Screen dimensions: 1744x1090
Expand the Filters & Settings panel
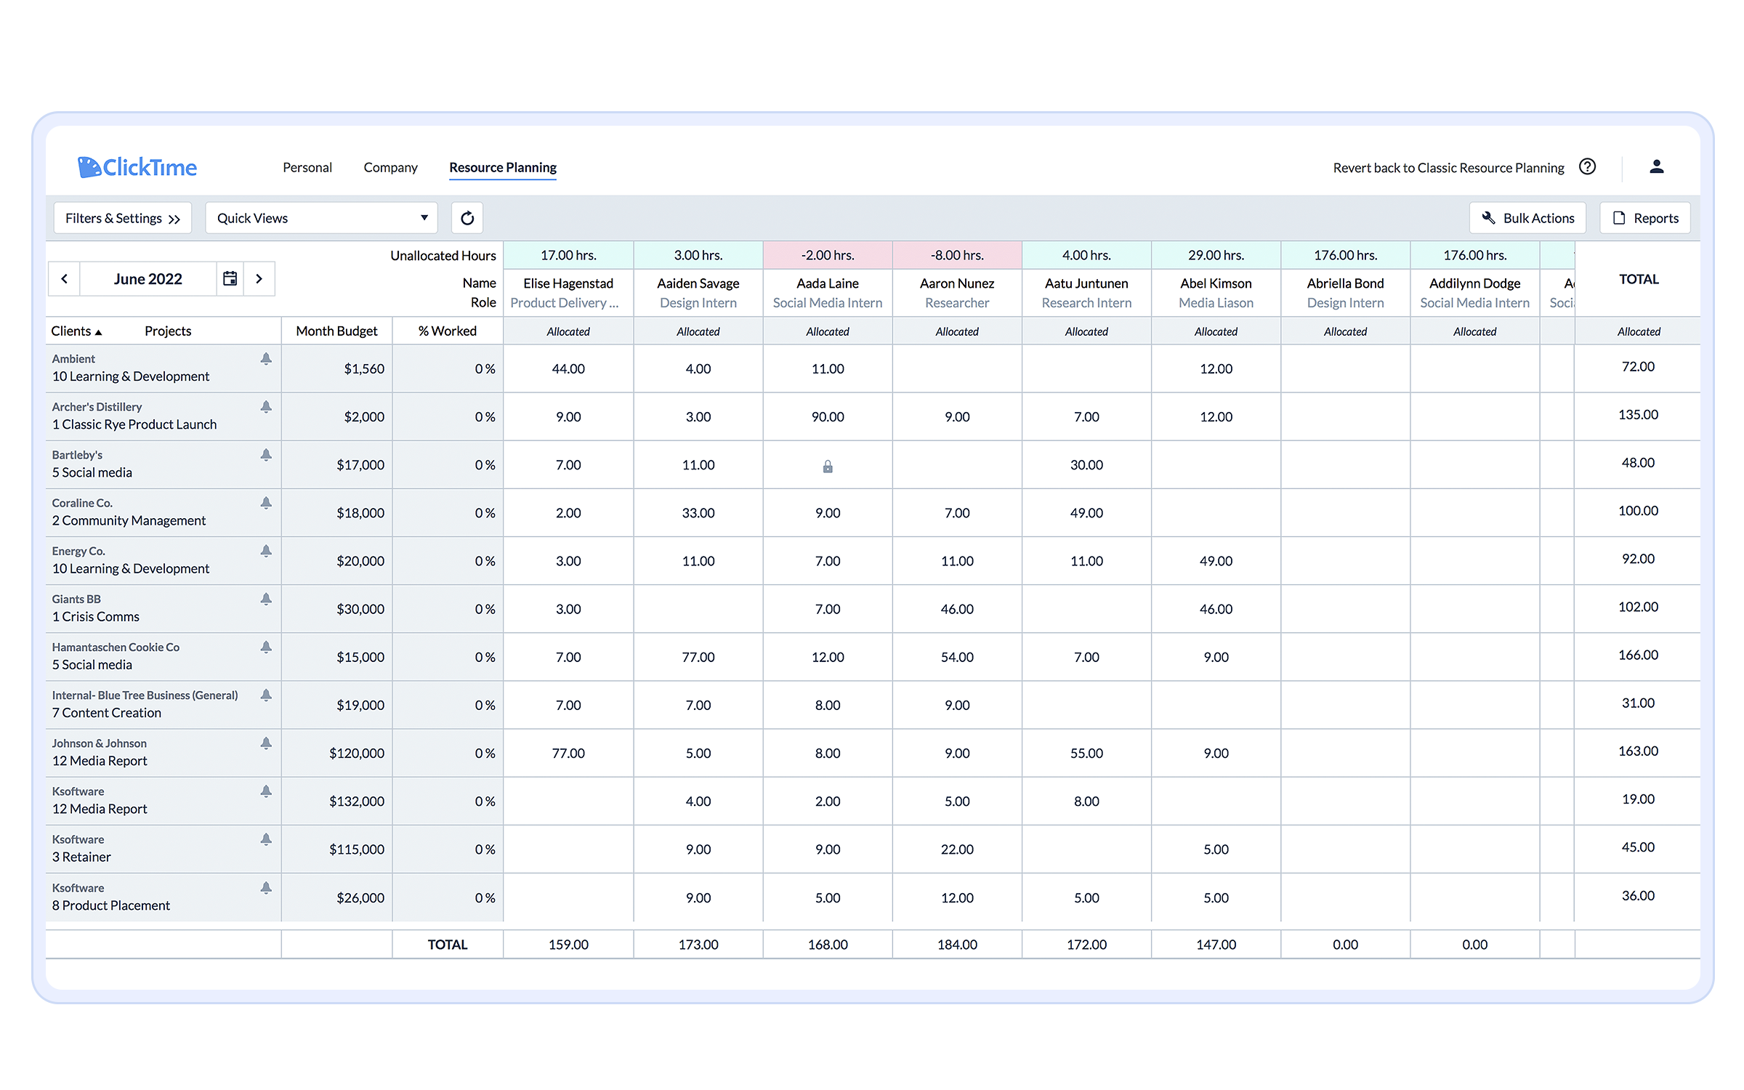(122, 218)
